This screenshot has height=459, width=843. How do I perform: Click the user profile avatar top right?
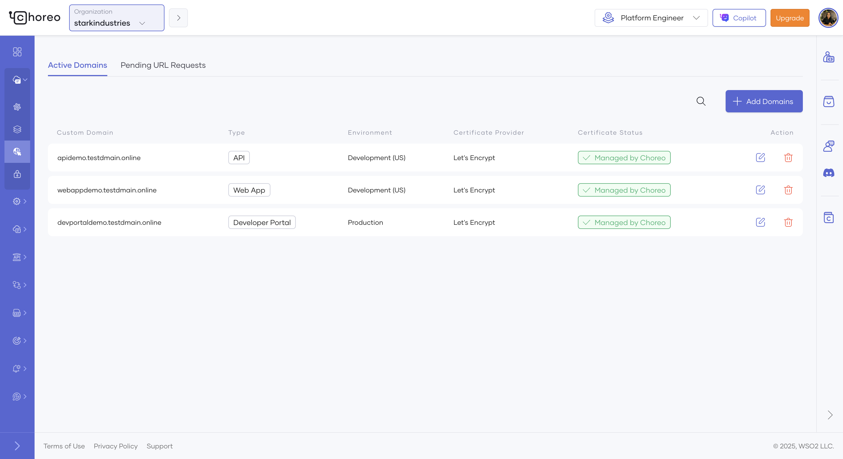pyautogui.click(x=828, y=18)
